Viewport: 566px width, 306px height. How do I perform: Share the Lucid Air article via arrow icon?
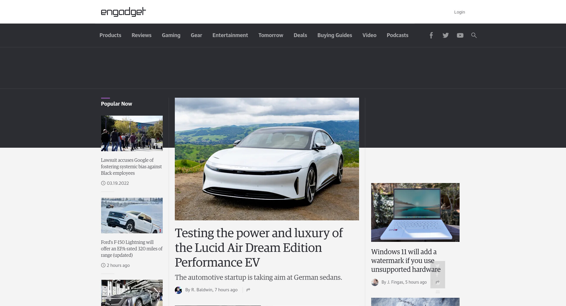point(248,290)
